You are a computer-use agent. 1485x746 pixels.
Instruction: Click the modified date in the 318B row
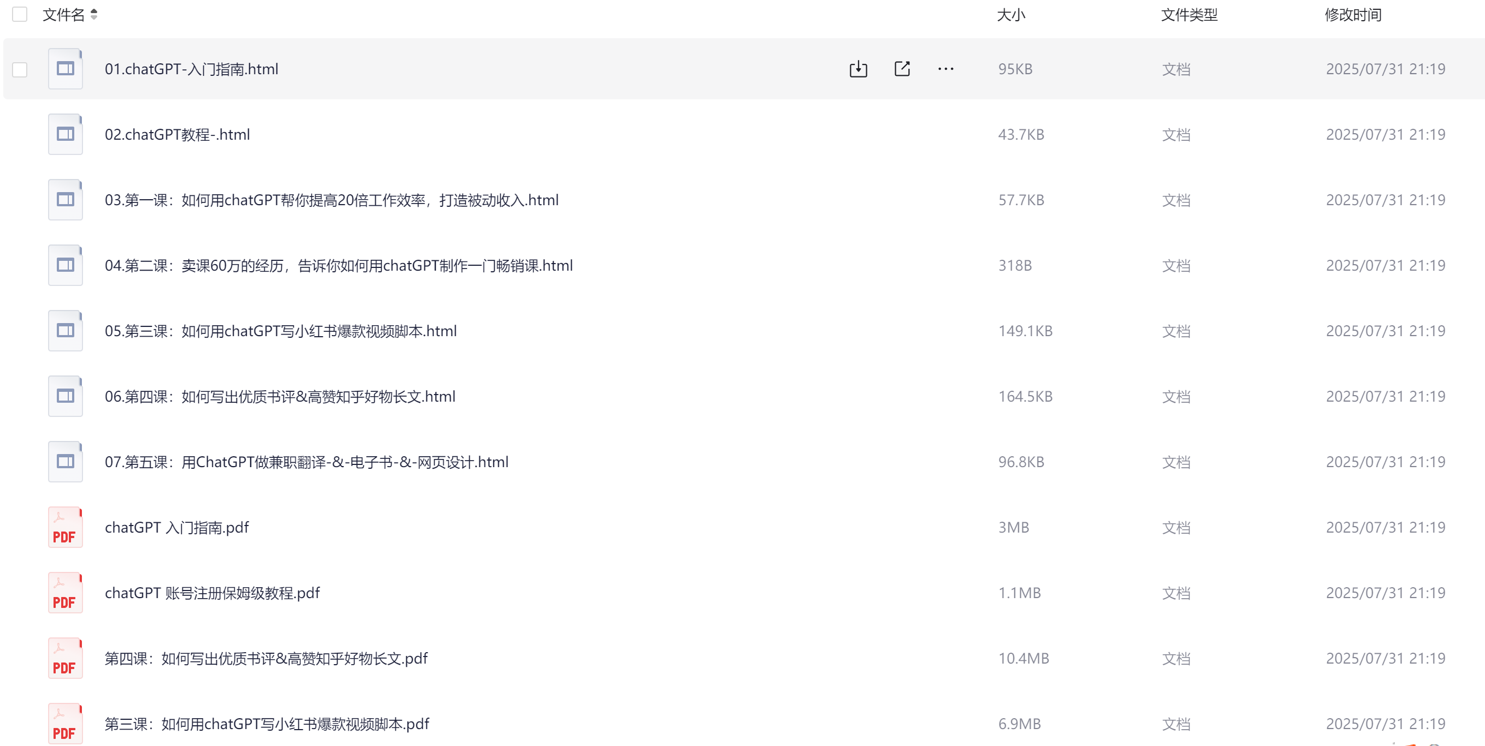(1385, 266)
